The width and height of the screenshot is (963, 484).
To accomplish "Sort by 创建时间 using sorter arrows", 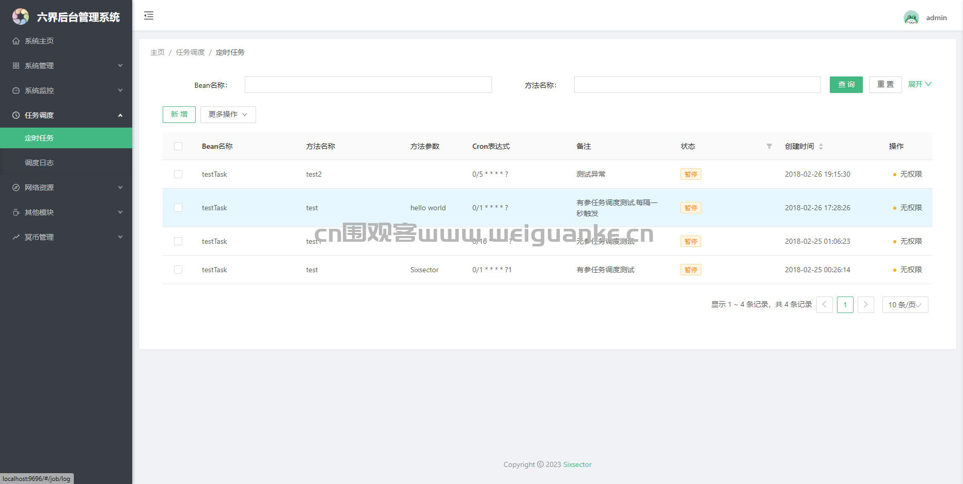I will point(821,147).
